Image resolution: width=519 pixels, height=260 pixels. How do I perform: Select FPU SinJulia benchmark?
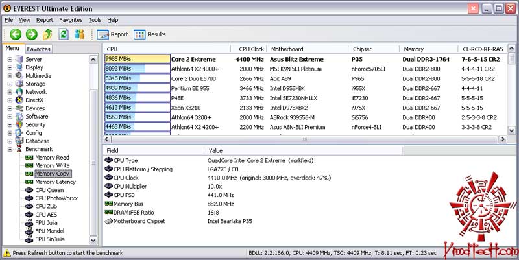coord(50,239)
